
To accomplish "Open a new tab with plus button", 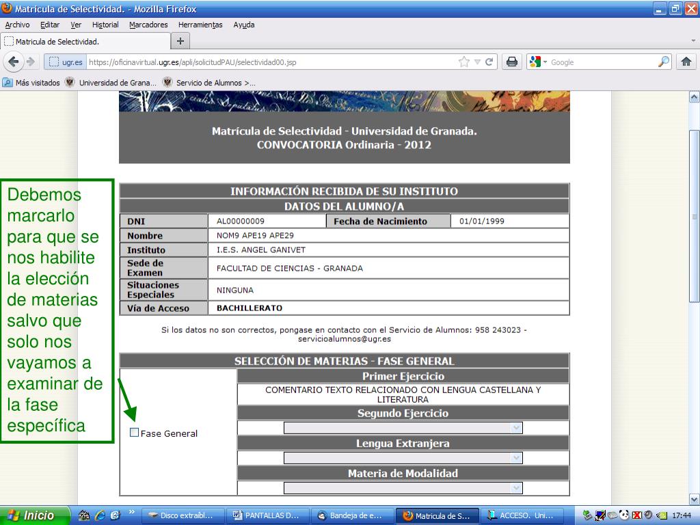I will (x=180, y=41).
